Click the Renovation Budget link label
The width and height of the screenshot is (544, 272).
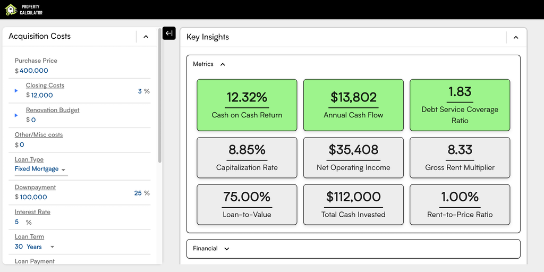[x=53, y=110]
